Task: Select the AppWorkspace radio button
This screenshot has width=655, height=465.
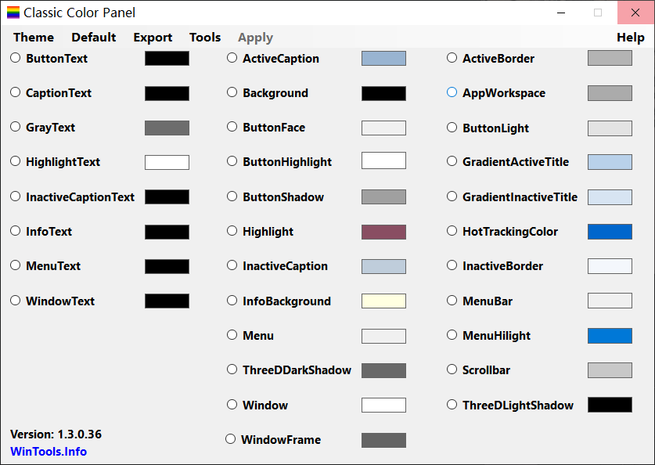Action: pos(452,92)
